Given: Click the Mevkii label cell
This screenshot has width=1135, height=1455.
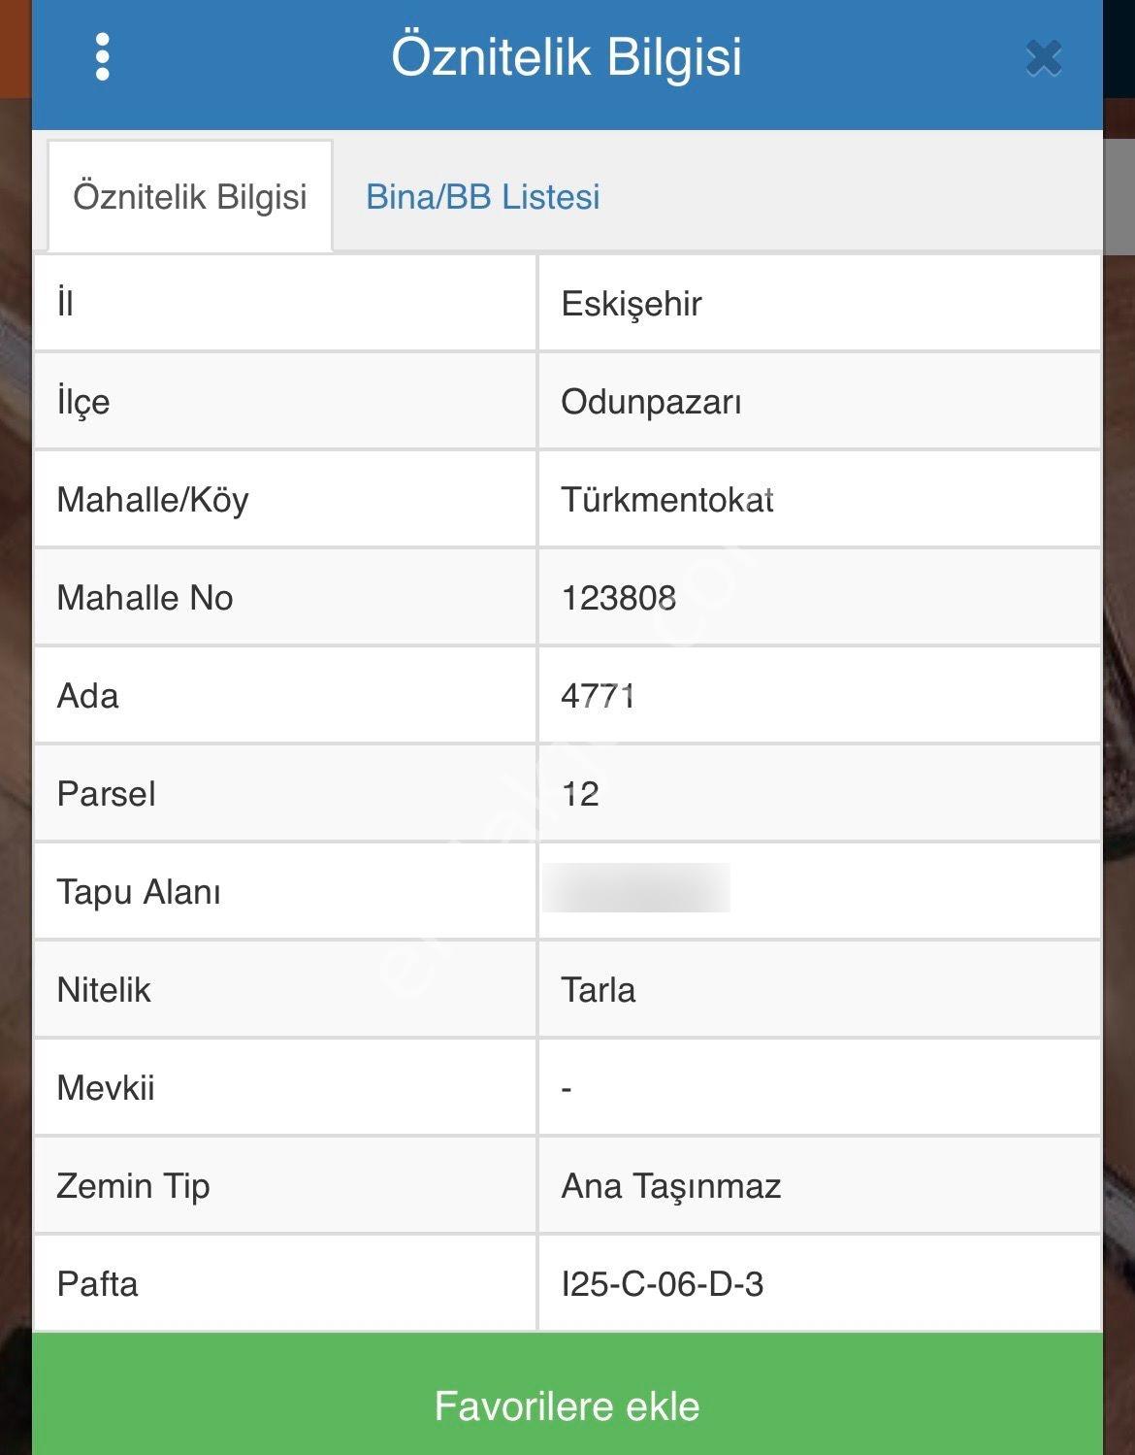Looking at the screenshot, I should (x=285, y=1087).
